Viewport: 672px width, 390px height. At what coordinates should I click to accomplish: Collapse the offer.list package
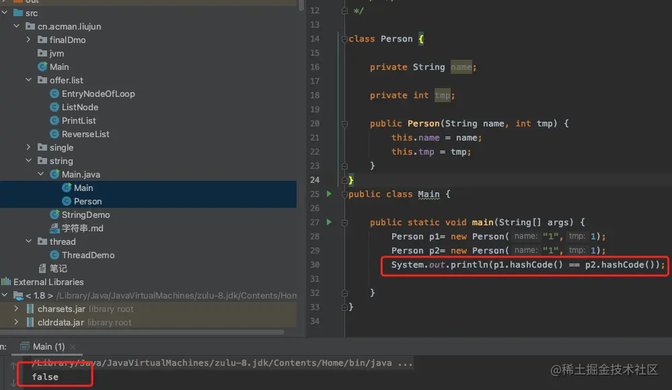(x=29, y=80)
